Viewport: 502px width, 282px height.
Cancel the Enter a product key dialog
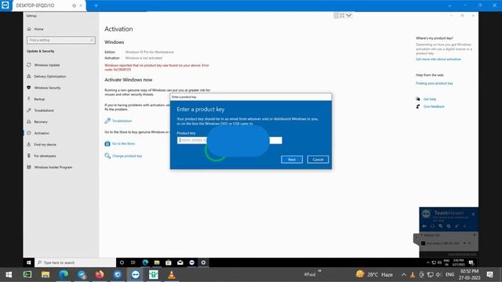[x=318, y=159]
